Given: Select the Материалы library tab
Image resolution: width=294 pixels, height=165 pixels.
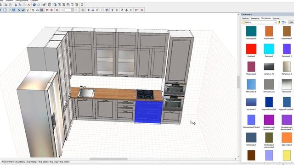Looking at the screenshot, I should click(x=266, y=18).
